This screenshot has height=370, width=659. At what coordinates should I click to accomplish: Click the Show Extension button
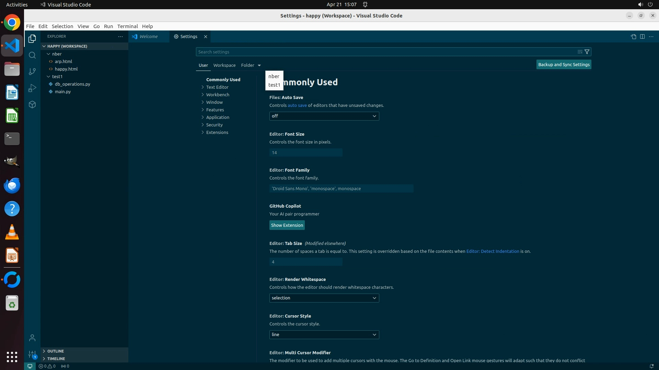pos(287,225)
